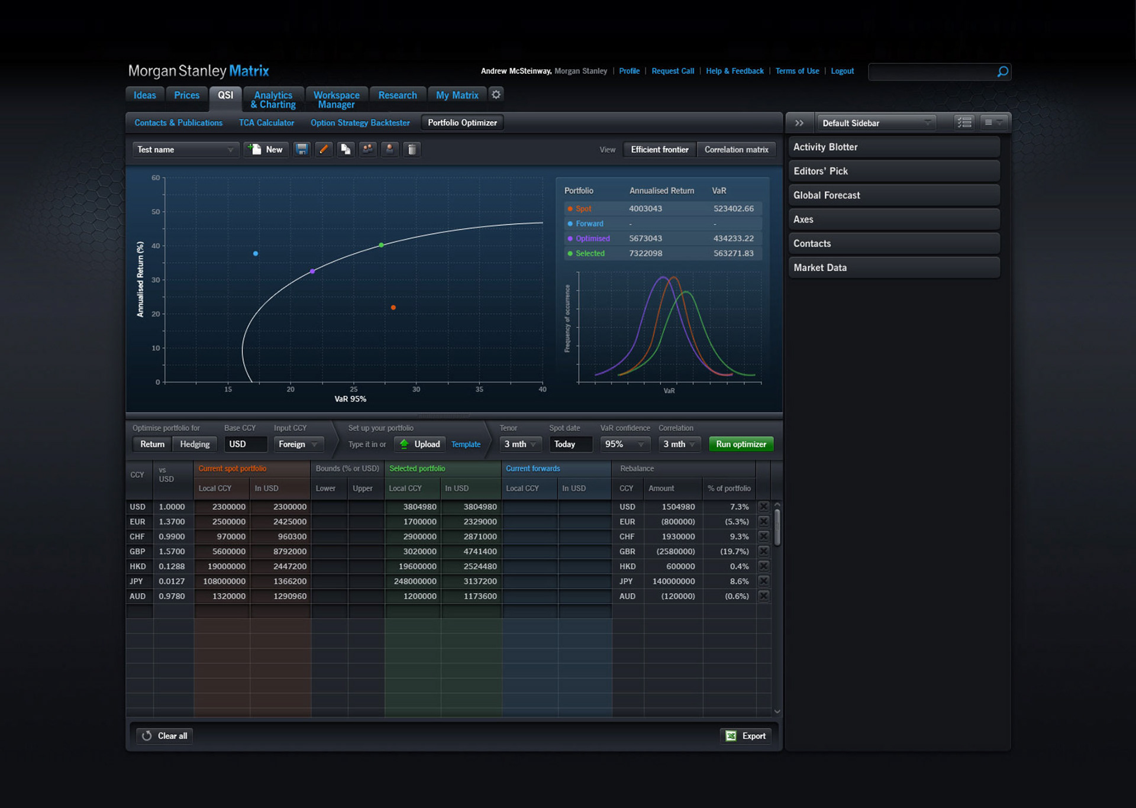
Task: Open the Tenor 3 mth dropdown
Action: click(520, 444)
